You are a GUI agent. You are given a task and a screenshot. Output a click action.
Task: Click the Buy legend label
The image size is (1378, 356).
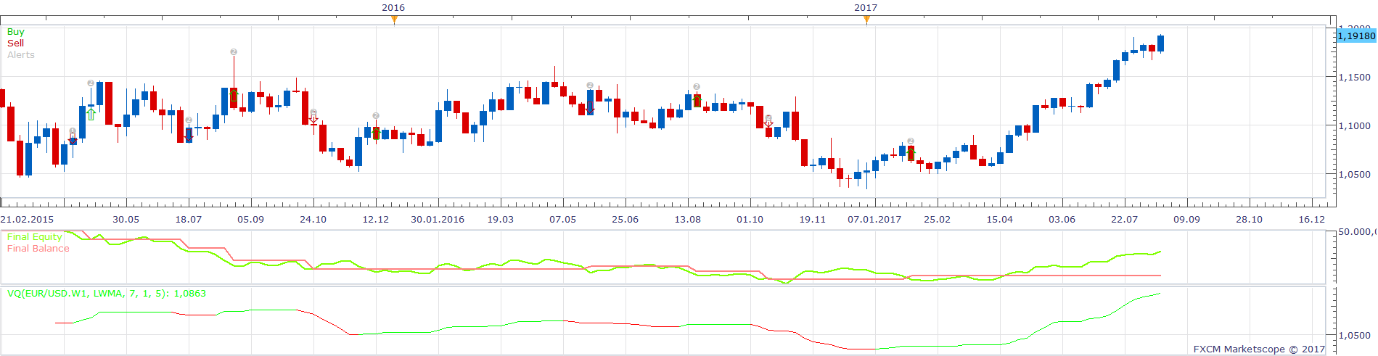(x=15, y=32)
